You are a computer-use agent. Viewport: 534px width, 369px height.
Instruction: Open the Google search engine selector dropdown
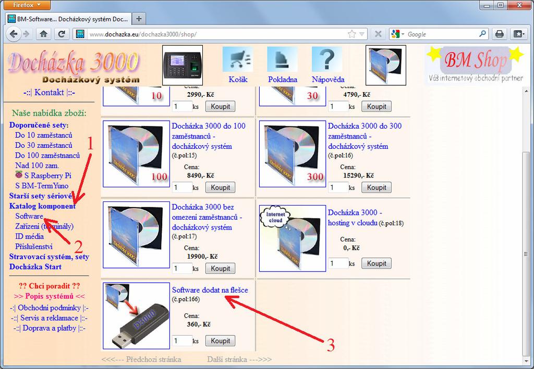(398, 34)
